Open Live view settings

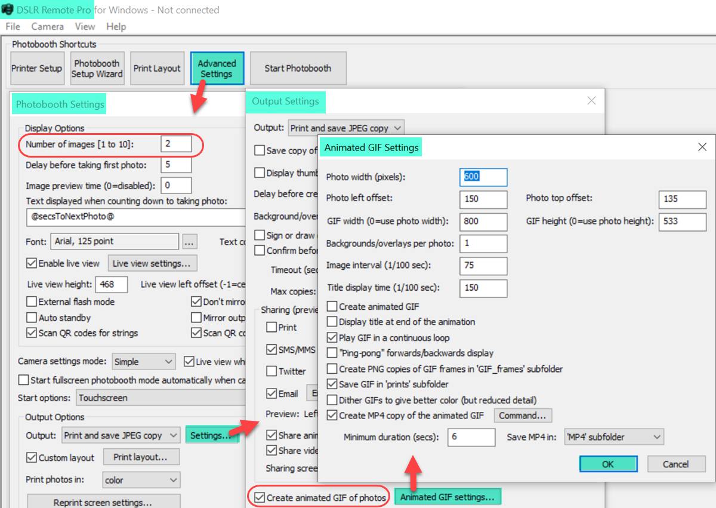pos(152,263)
